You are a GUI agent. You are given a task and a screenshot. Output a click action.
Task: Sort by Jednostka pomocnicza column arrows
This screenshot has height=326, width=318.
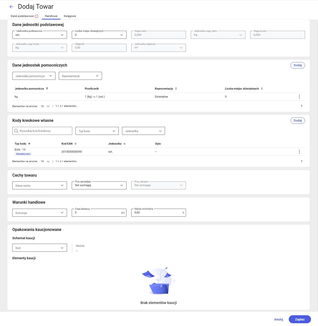pyautogui.click(x=47, y=89)
